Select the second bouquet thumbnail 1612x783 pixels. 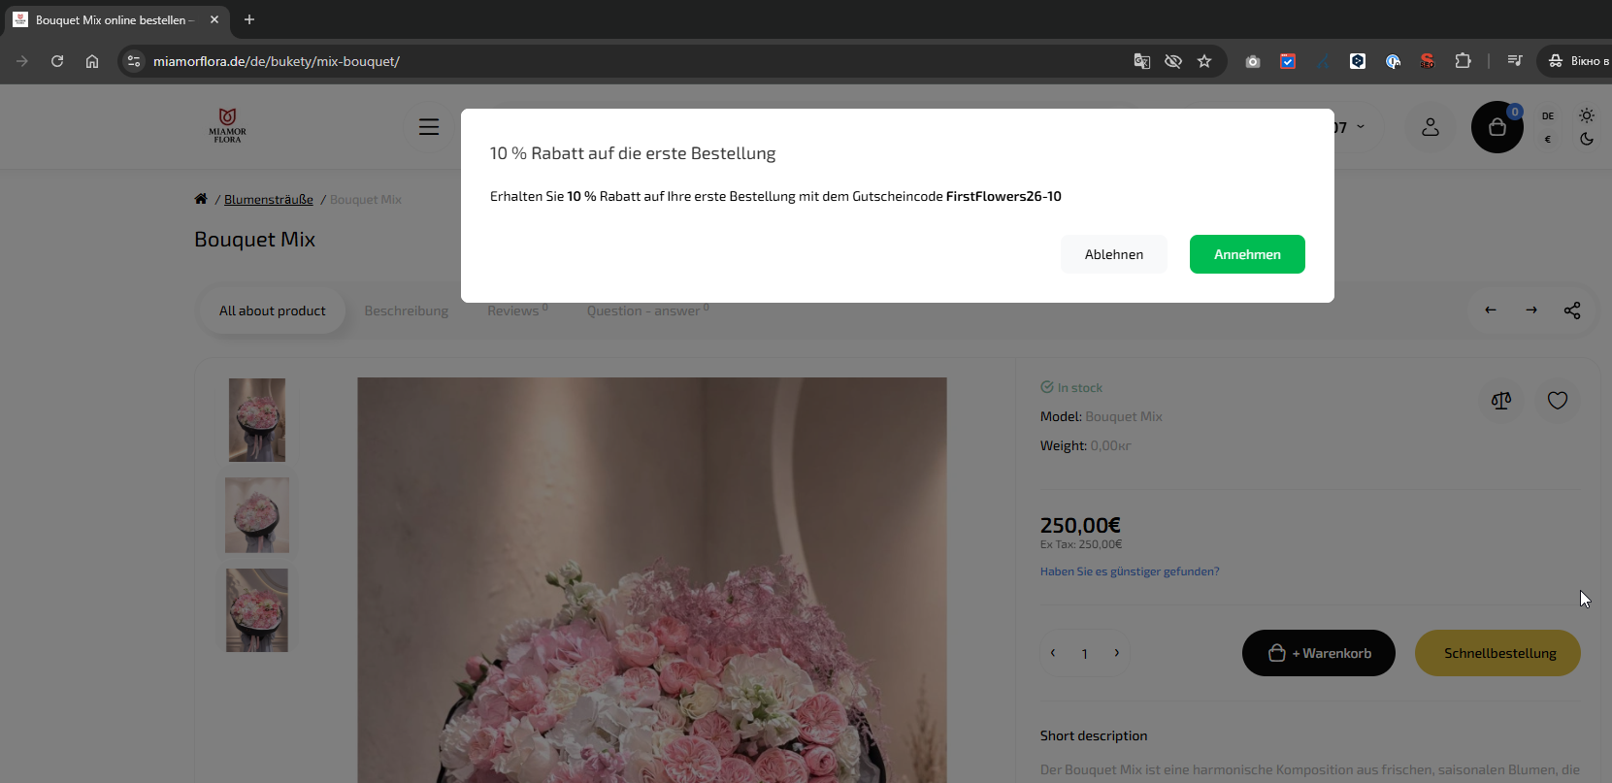pyautogui.click(x=257, y=515)
